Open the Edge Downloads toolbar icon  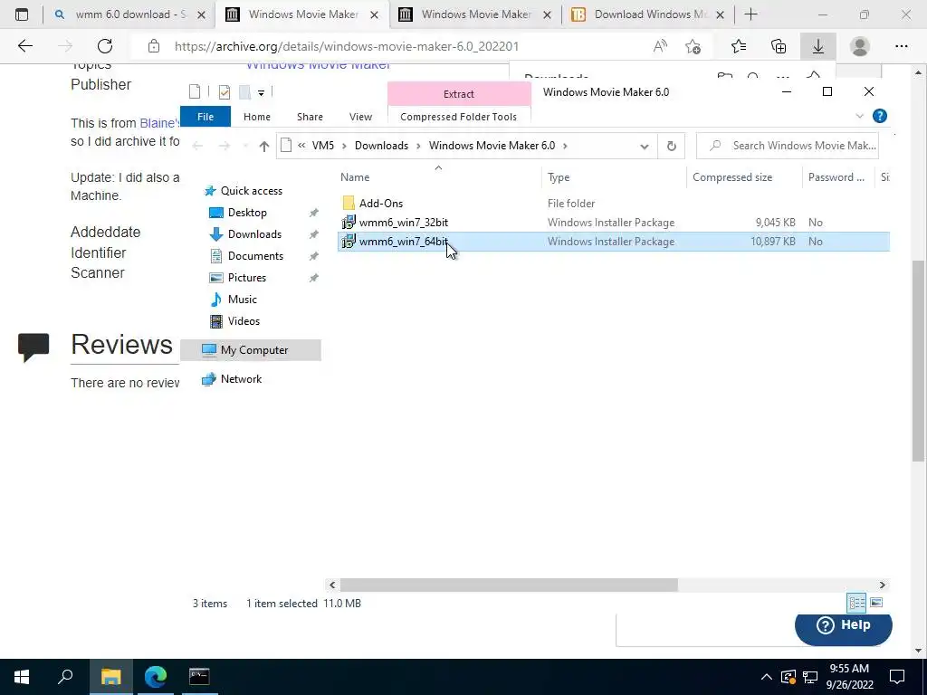(818, 46)
